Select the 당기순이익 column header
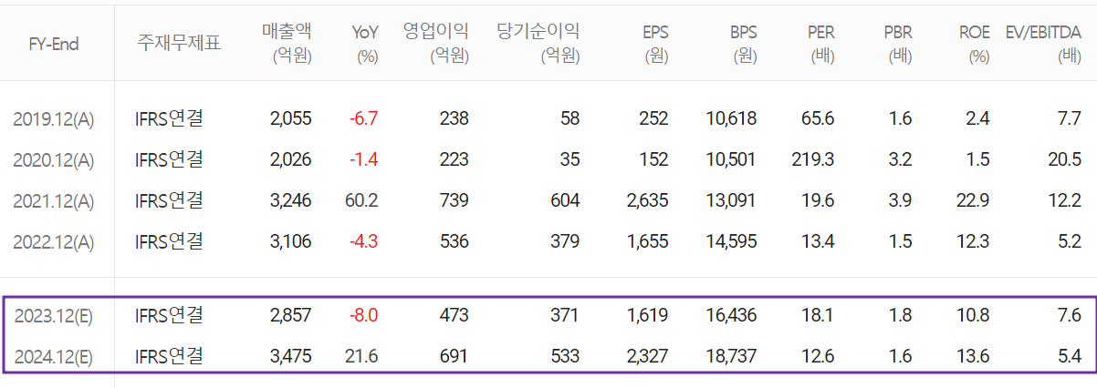The height and width of the screenshot is (388, 1097). pos(538,31)
